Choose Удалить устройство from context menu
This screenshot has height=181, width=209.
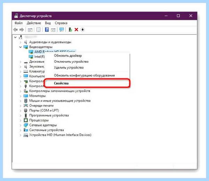87,68
